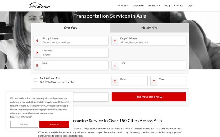Open the Duration 4 hours selector

[71, 53]
